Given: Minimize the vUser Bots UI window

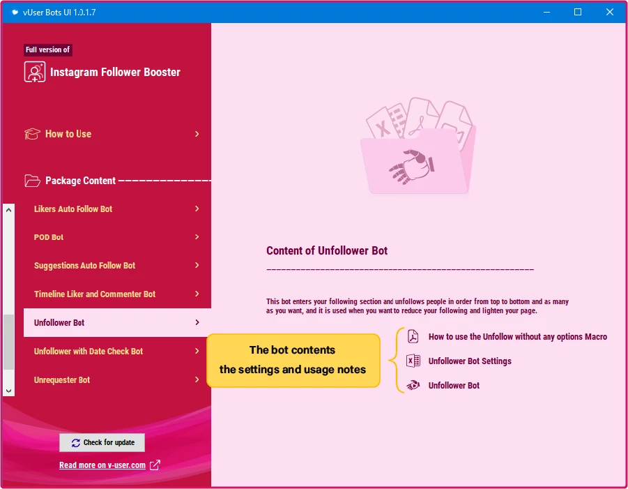Looking at the screenshot, I should (546, 12).
